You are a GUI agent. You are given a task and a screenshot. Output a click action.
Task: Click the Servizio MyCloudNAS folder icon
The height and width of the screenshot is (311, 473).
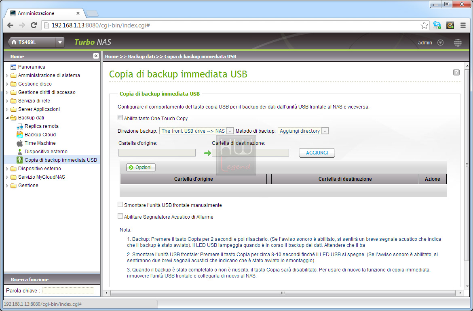[x=13, y=177]
